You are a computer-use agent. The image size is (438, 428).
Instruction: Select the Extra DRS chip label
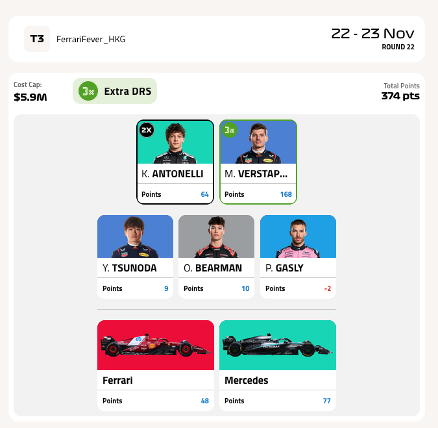click(x=128, y=92)
